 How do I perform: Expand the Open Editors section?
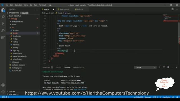coord(23,13)
